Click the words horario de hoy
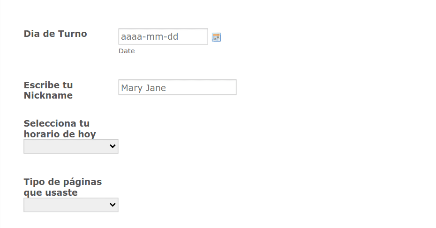The height and width of the screenshot is (228, 436). click(60, 134)
